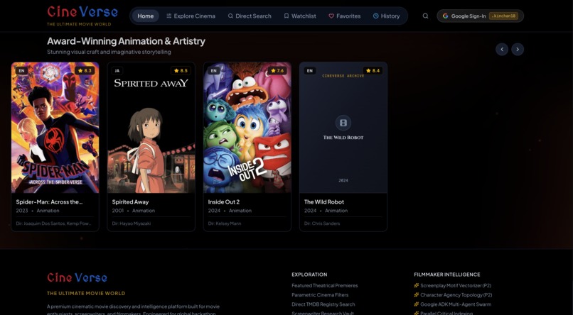Click Google Sign-In button
Image resolution: width=573 pixels, height=315 pixels.
coord(480,16)
